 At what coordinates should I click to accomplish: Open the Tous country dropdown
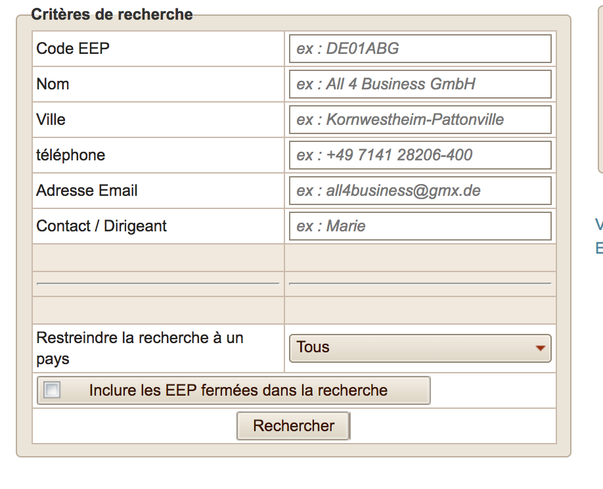[x=420, y=348]
